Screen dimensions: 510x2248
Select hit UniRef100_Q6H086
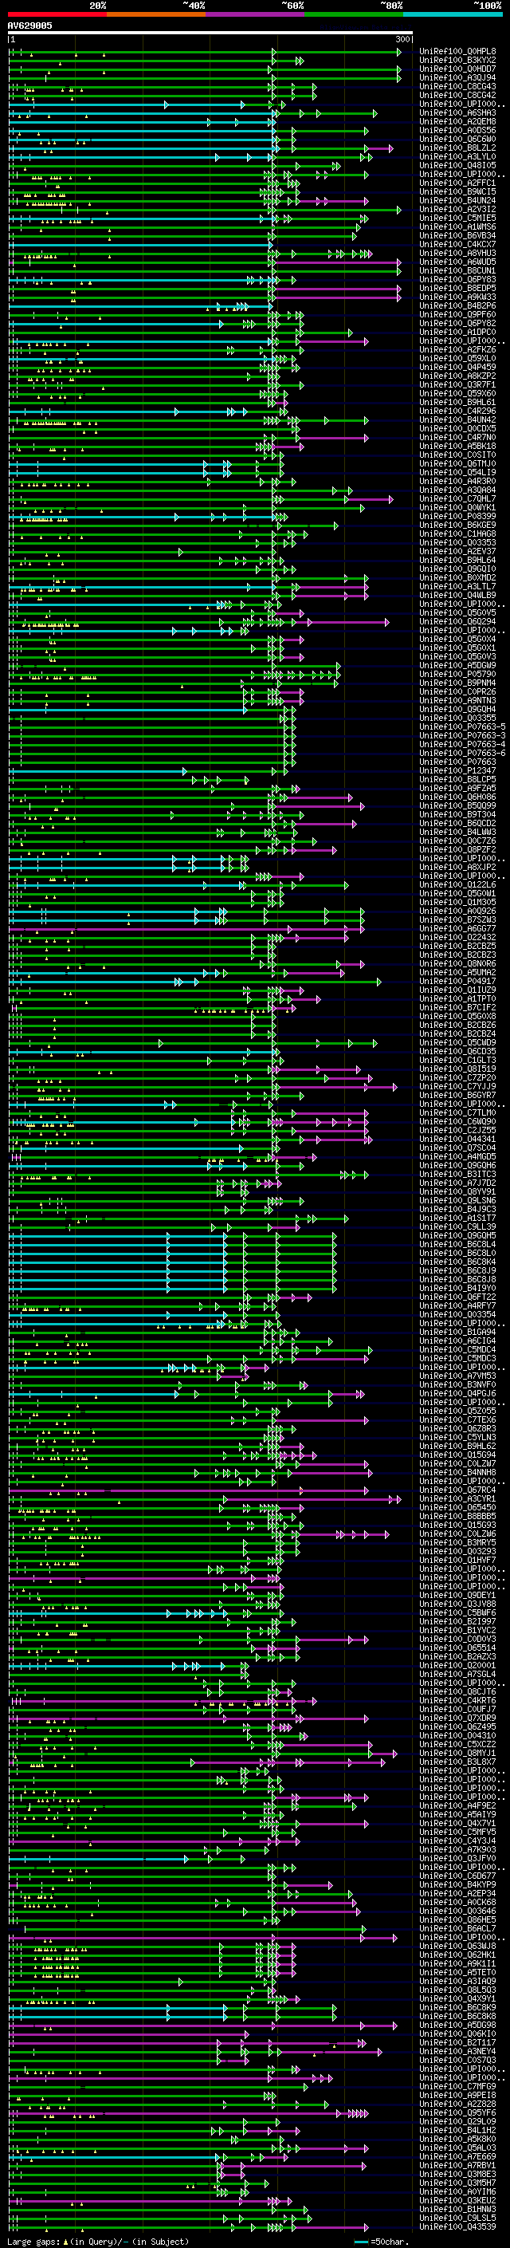tap(457, 797)
